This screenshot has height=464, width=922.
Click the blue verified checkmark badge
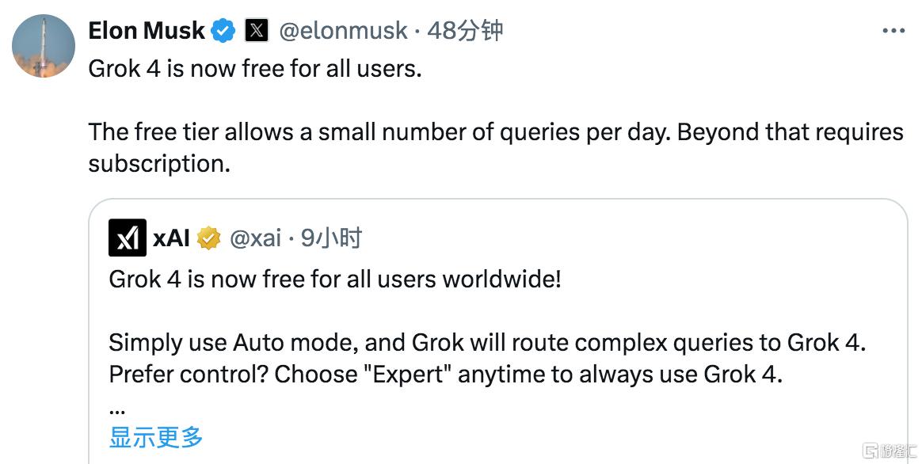pyautogui.click(x=223, y=31)
